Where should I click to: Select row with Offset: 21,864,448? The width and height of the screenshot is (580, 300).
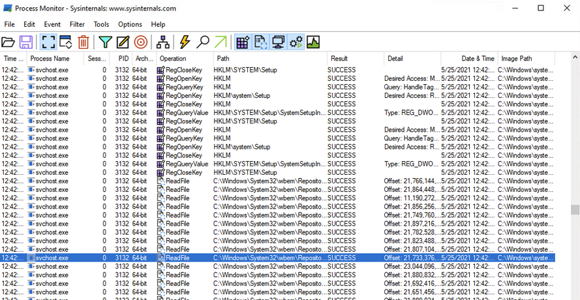coord(277,189)
